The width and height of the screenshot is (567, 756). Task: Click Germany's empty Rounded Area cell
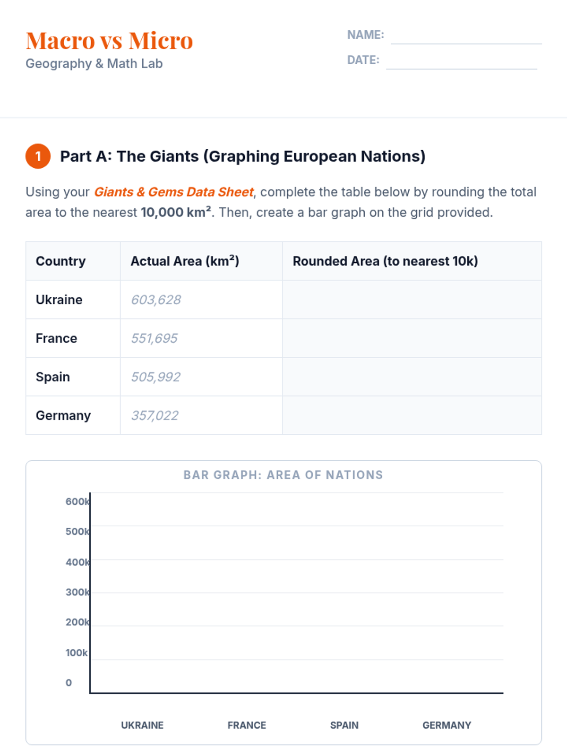412,415
